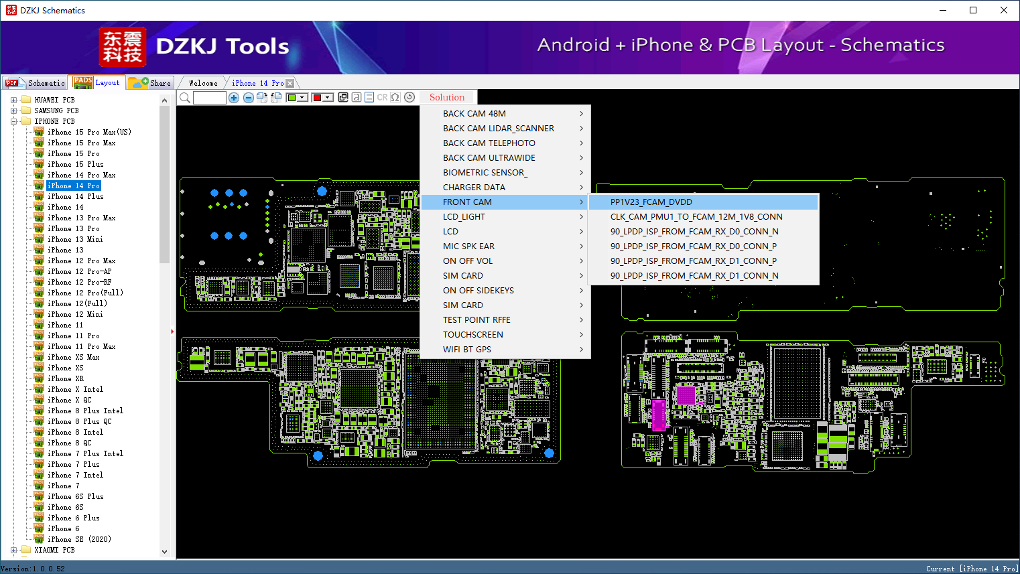
Task: Open the Share tab
Action: pos(150,83)
